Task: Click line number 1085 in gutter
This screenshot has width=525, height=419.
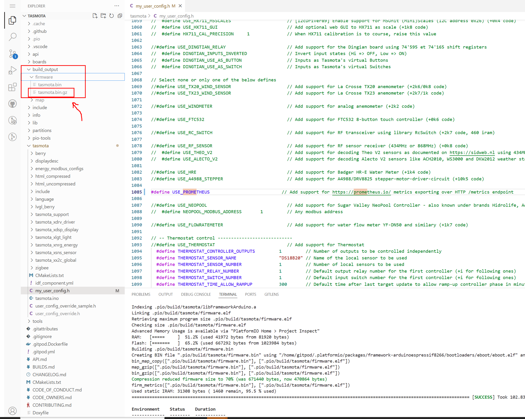Action: point(137,192)
